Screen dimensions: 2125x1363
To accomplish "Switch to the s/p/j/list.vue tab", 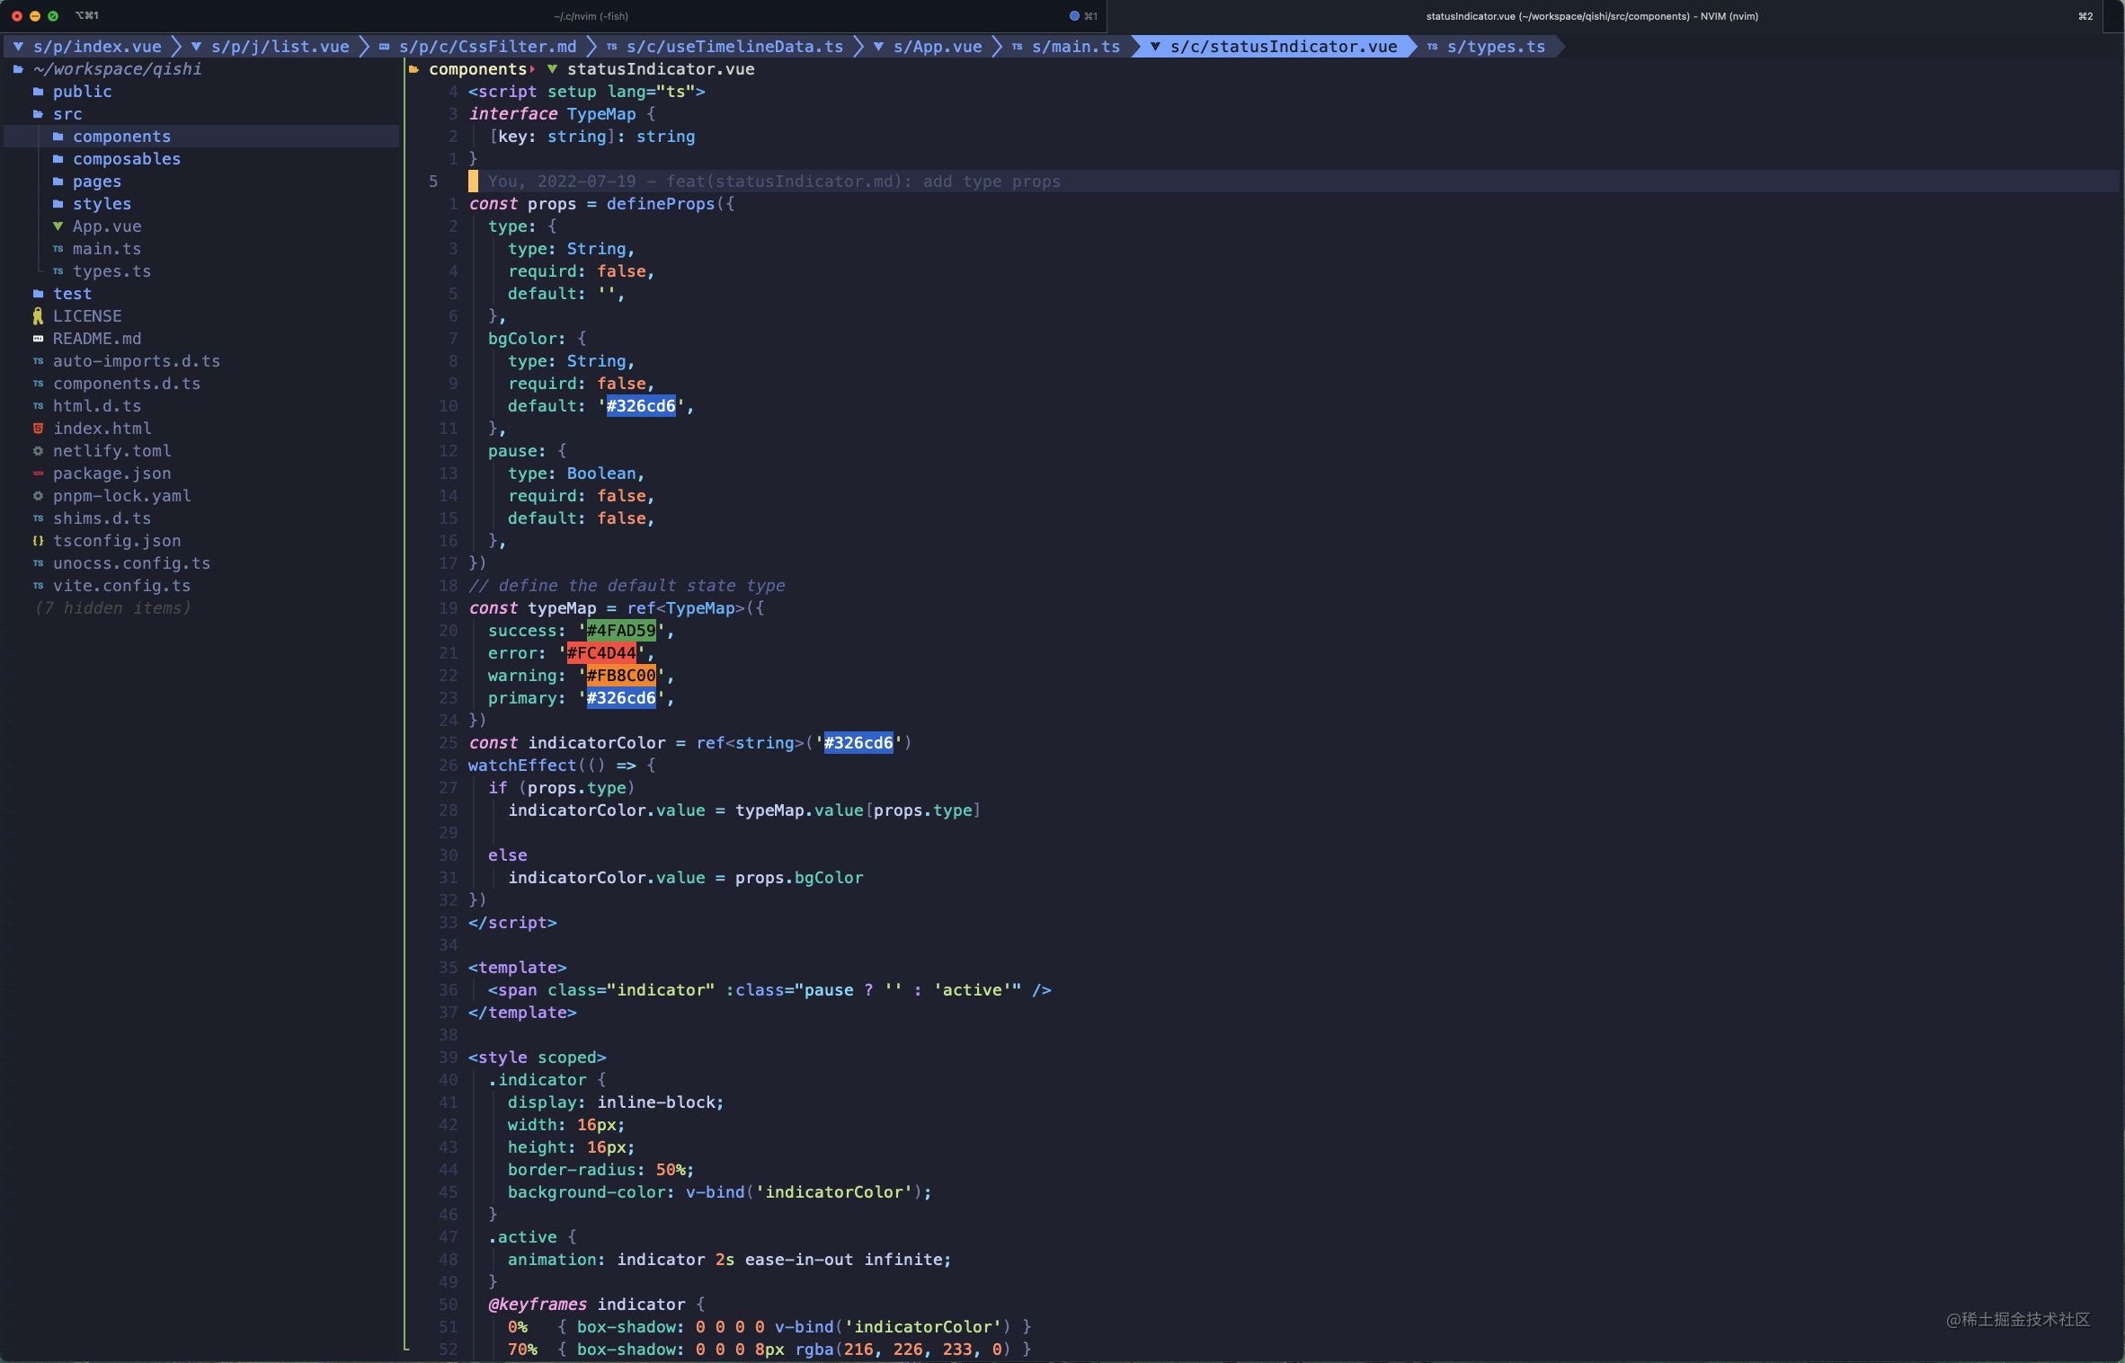I will (270, 47).
